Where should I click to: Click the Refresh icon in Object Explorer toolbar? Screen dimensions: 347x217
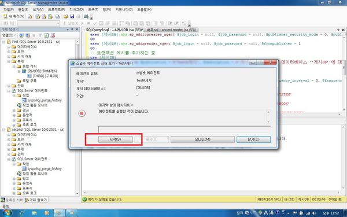coord(46,35)
